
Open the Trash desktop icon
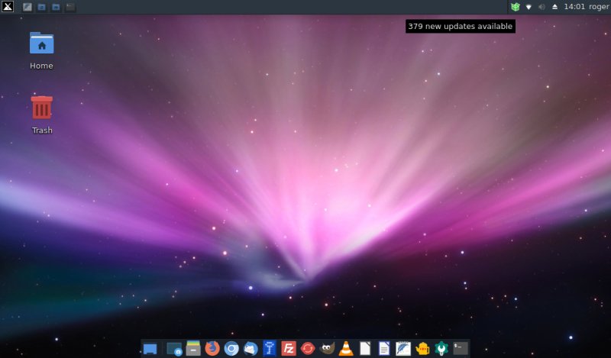tap(41, 115)
